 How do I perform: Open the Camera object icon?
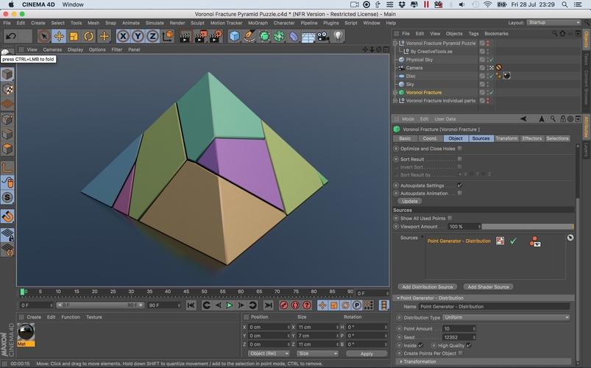click(x=323, y=36)
